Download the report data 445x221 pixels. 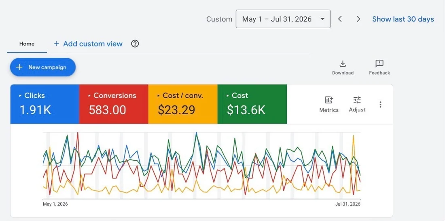tap(343, 67)
